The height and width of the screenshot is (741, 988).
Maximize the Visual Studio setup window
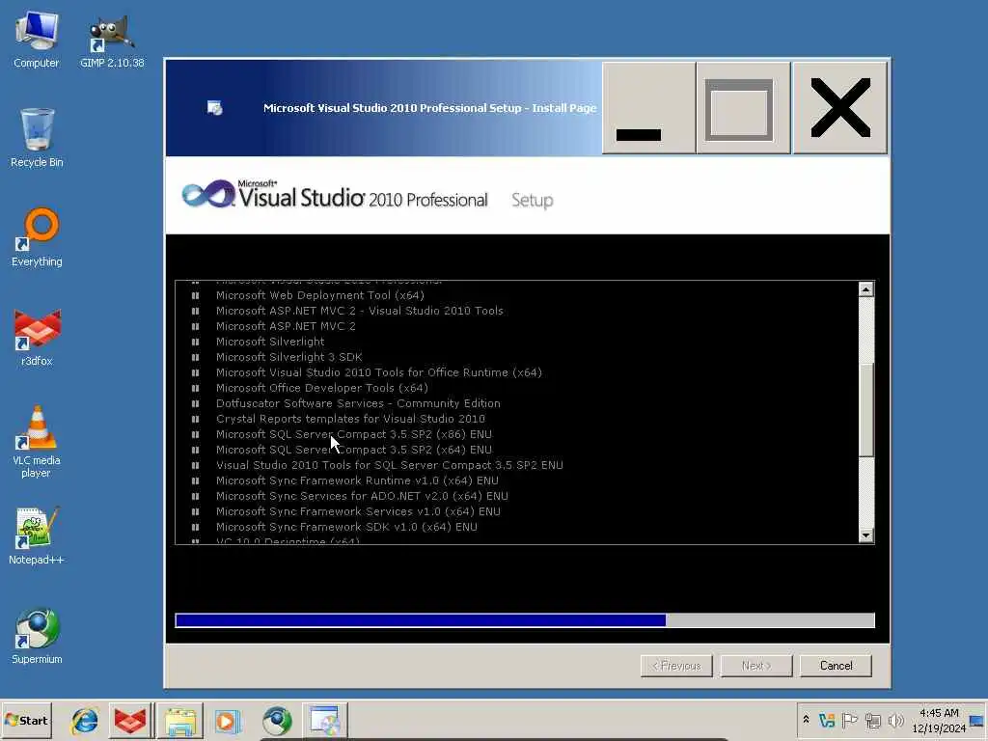pyautogui.click(x=744, y=108)
